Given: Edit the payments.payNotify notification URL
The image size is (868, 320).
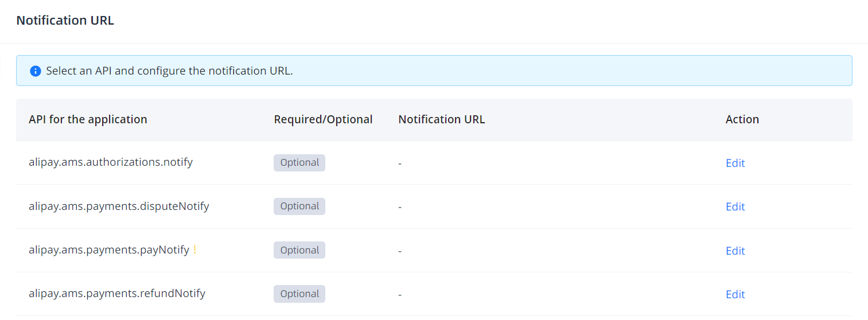Looking at the screenshot, I should pyautogui.click(x=735, y=251).
